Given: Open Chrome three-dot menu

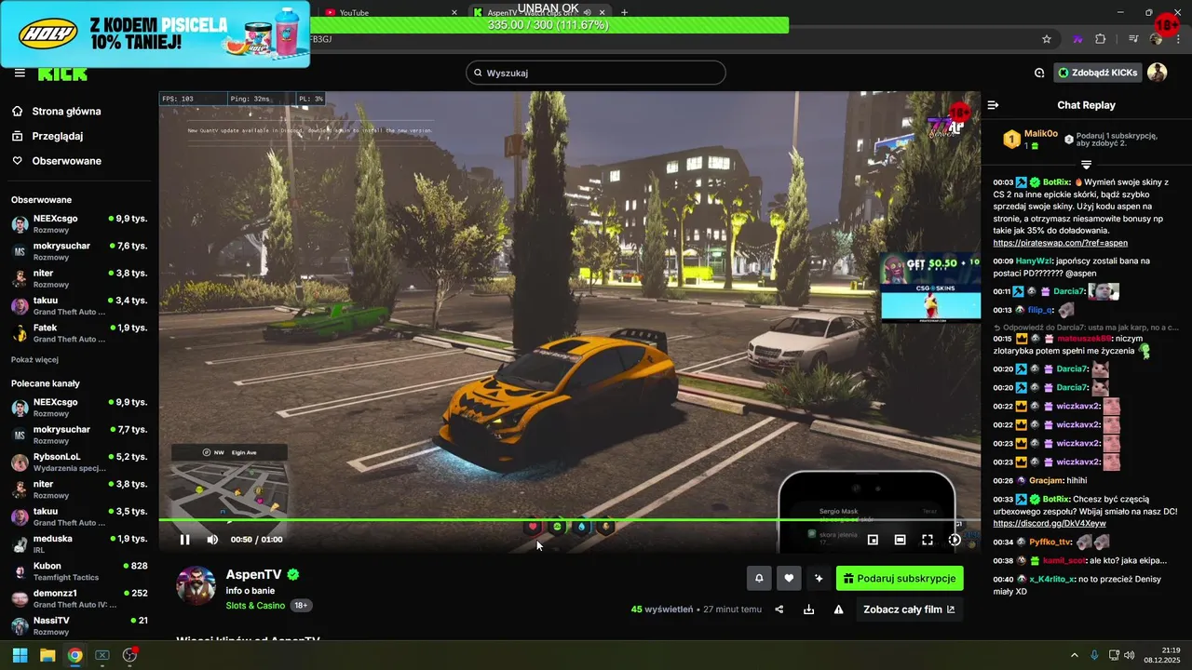Looking at the screenshot, I should (x=1178, y=39).
